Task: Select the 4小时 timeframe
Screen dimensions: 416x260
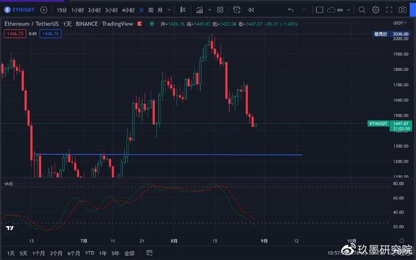Action: coord(128,10)
